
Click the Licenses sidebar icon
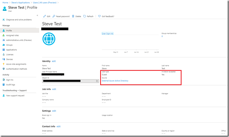coord(4,54)
